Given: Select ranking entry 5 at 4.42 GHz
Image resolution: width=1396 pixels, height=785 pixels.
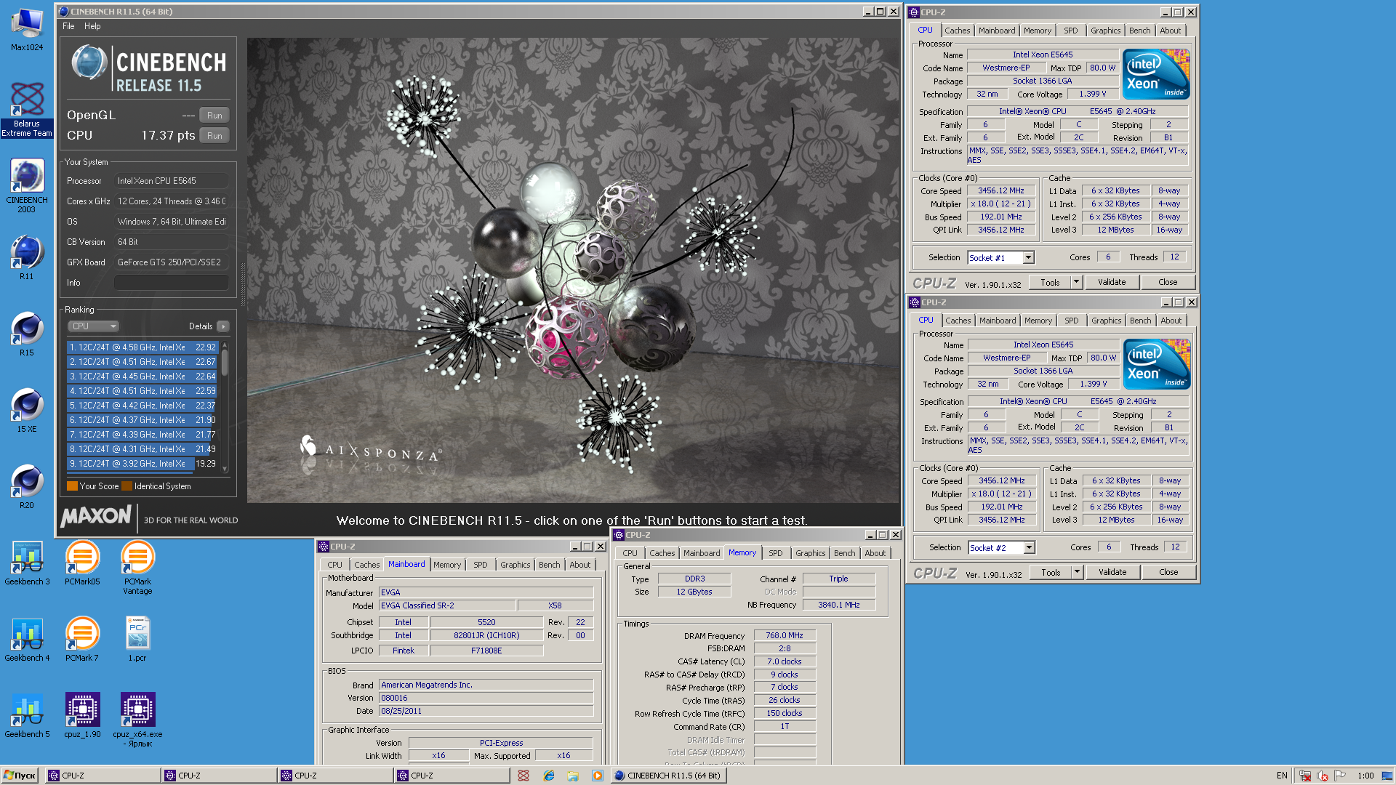Looking at the screenshot, I should click(143, 406).
